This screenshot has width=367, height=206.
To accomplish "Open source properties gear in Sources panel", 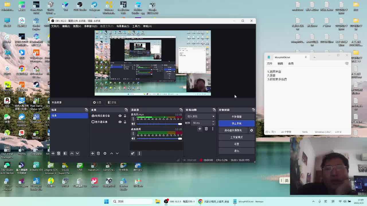I will click(105, 154).
